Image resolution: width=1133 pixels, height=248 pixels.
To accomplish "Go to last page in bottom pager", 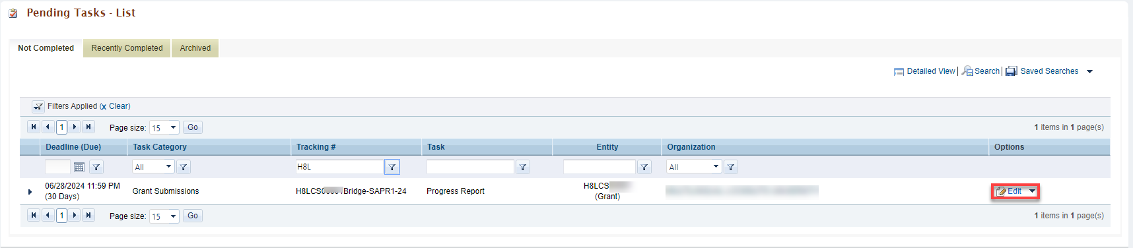I will tap(88, 215).
